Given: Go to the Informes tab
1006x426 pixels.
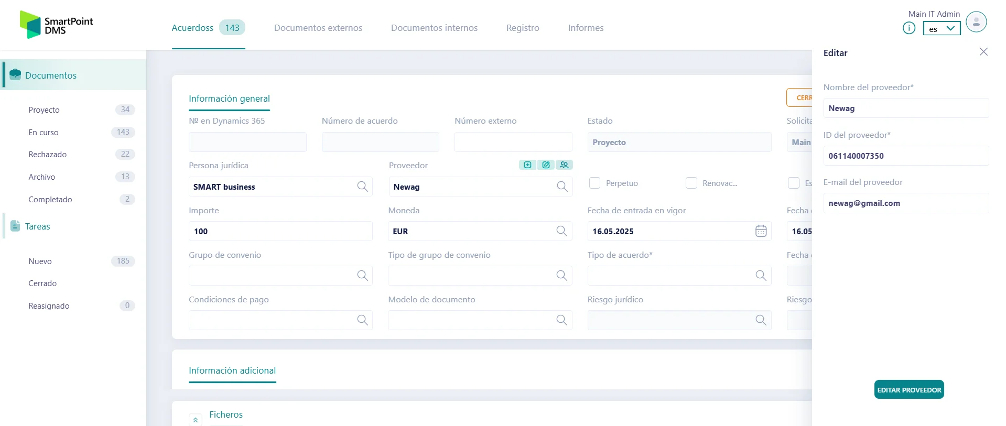Looking at the screenshot, I should click(586, 28).
